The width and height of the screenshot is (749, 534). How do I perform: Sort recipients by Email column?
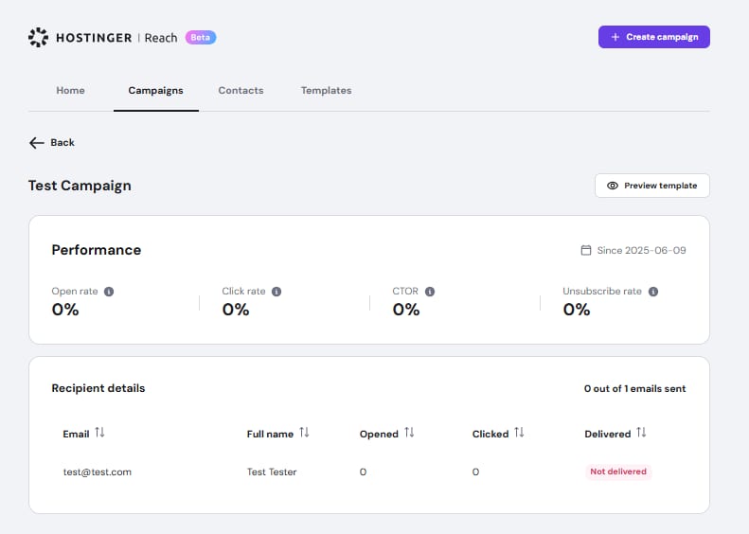coord(99,433)
